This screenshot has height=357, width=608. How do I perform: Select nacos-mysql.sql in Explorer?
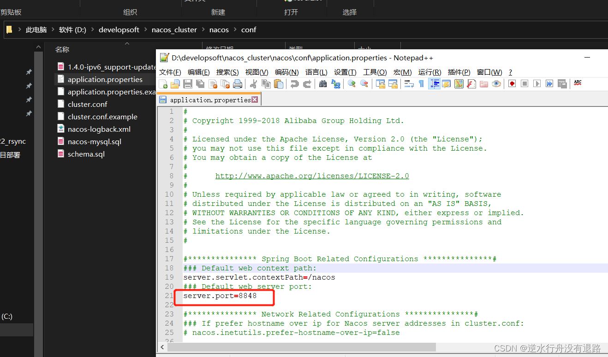tap(95, 142)
